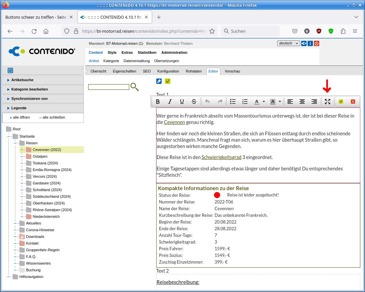Cancel editing with the red X icon
365x292 pixels.
(x=353, y=102)
